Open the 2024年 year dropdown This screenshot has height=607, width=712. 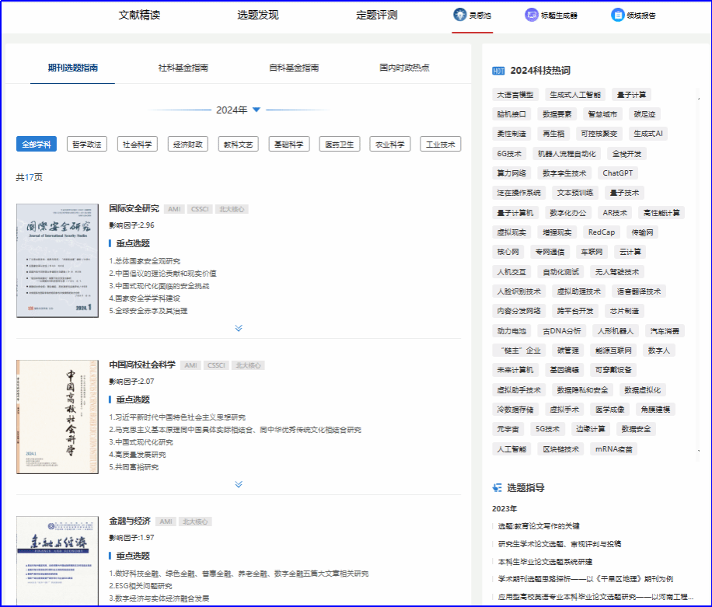click(257, 110)
